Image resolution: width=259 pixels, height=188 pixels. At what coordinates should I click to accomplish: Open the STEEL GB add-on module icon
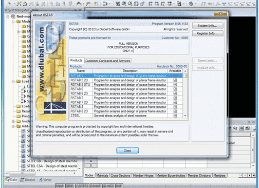23,161
